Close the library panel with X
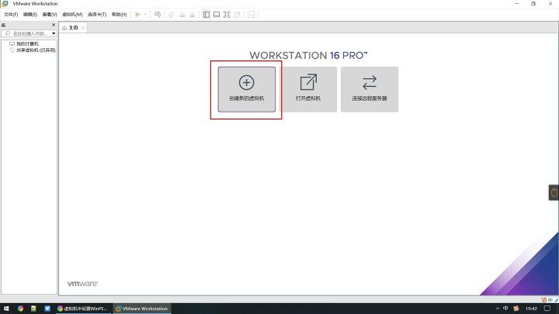This screenshot has width=559, height=314. point(54,25)
